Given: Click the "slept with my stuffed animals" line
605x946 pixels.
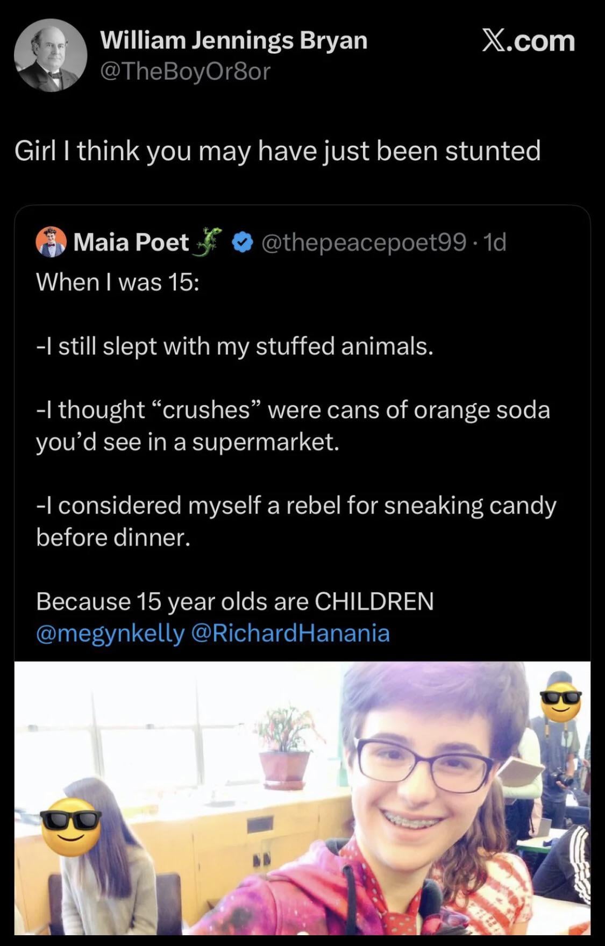Looking at the screenshot, I should click(x=234, y=346).
